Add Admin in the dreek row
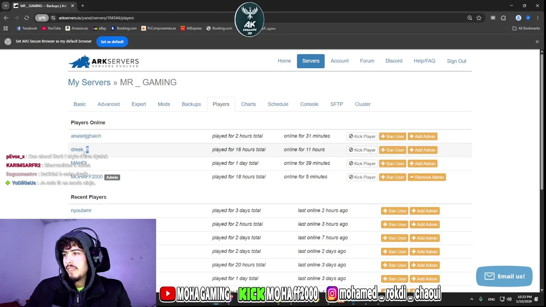Viewport: 546px width, 307px height. click(422, 150)
